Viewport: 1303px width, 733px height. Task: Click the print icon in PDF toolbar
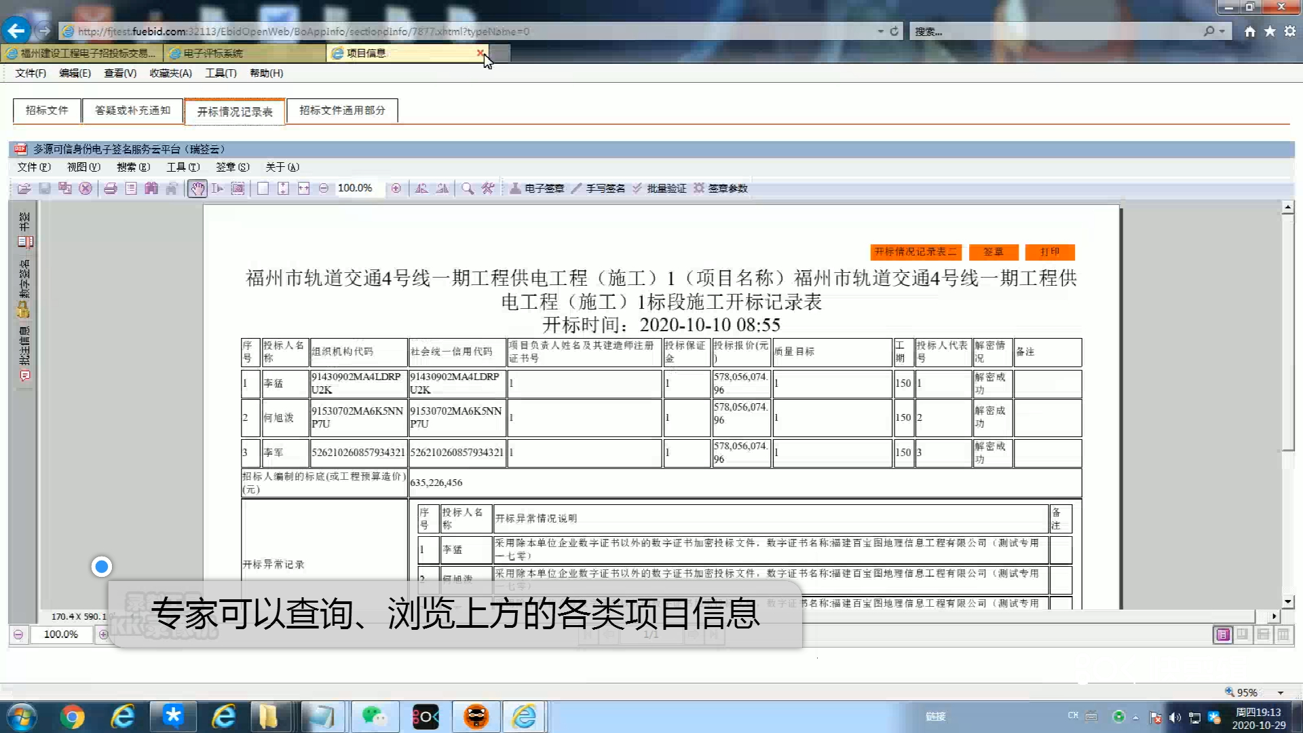pyautogui.click(x=110, y=189)
